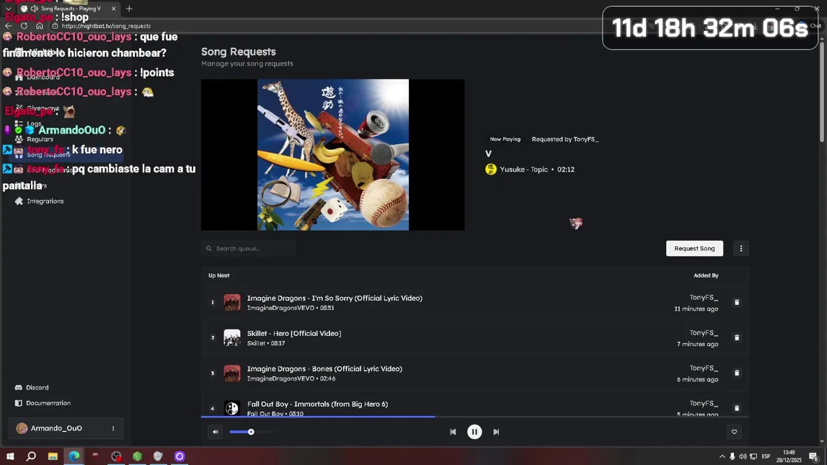Open Integrations in the sidebar
Screen dimensions: 827x465
45,201
